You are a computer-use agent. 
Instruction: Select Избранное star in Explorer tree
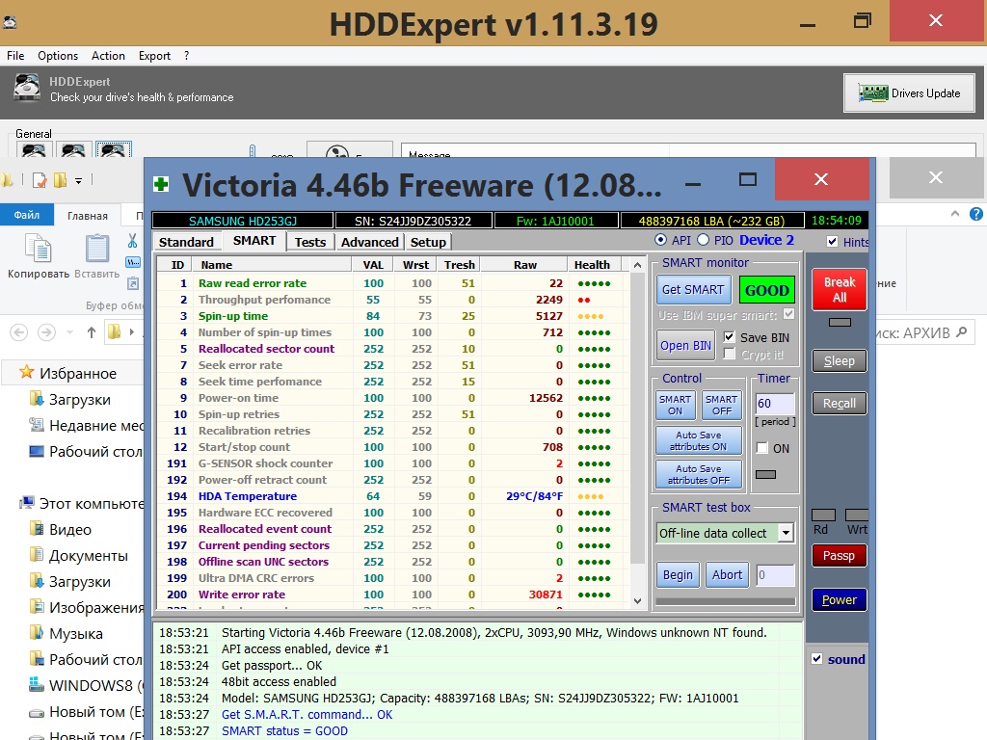pyautogui.click(x=26, y=372)
